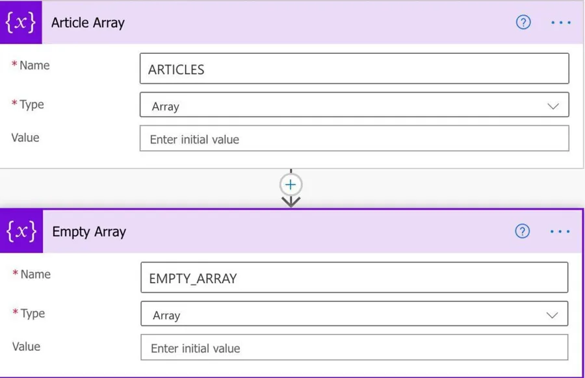This screenshot has height=378, width=585.
Task: Click the chevron in Article Array's Type field
Action: (553, 106)
